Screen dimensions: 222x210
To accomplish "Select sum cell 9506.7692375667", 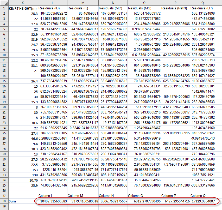I will point(113,201).
